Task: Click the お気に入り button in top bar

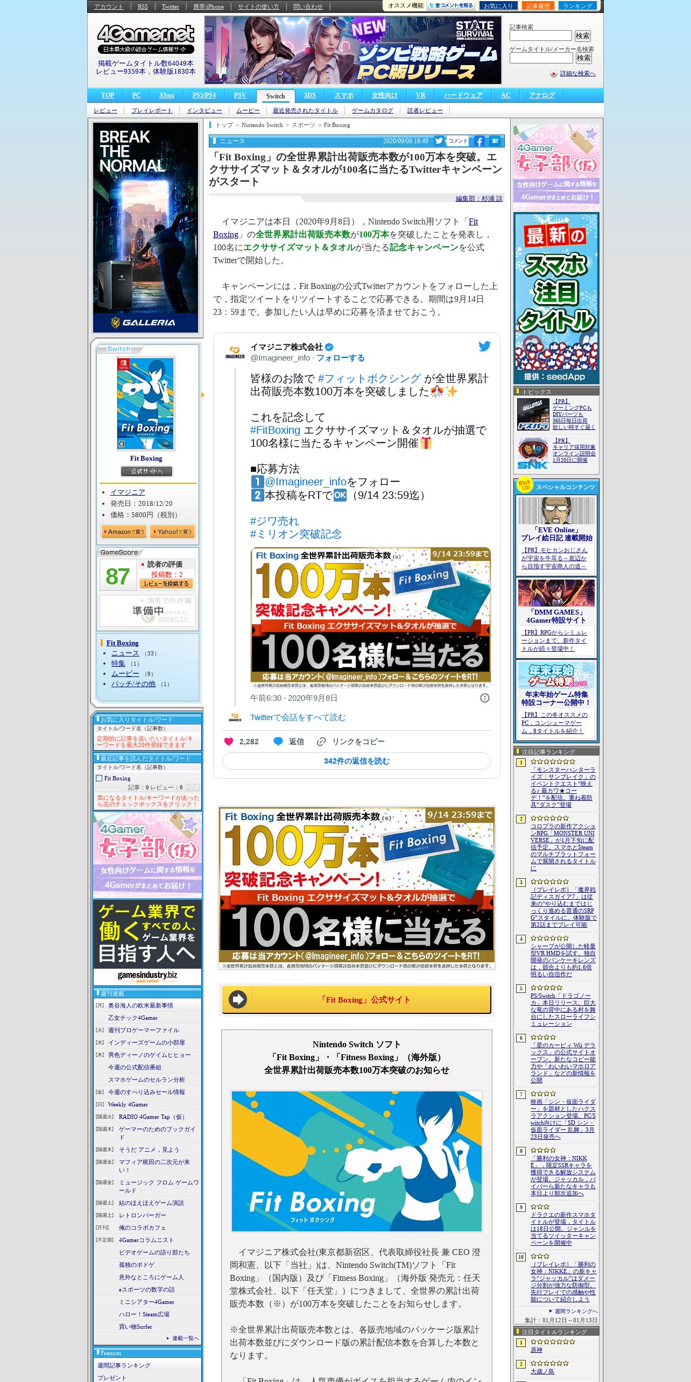Action: (x=498, y=5)
